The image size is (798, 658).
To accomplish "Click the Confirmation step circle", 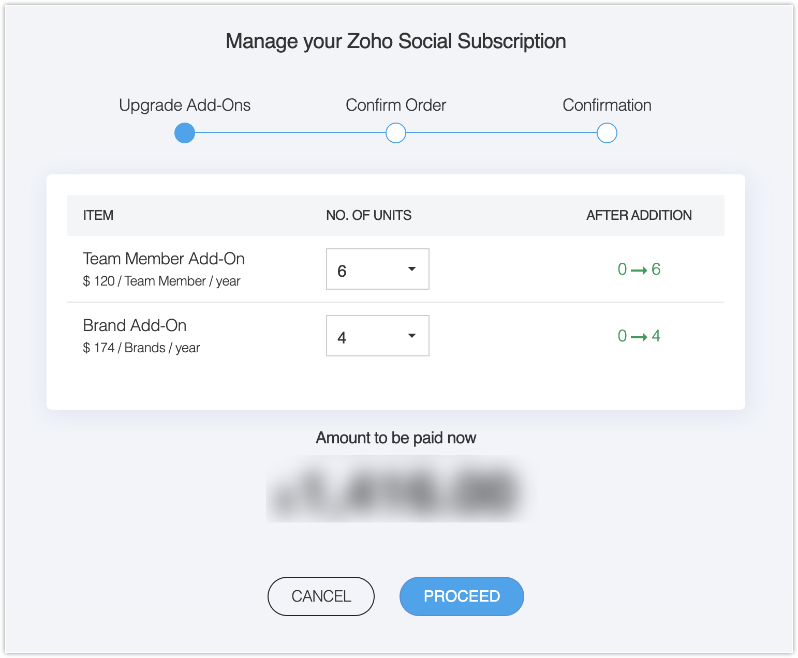I will (x=607, y=133).
